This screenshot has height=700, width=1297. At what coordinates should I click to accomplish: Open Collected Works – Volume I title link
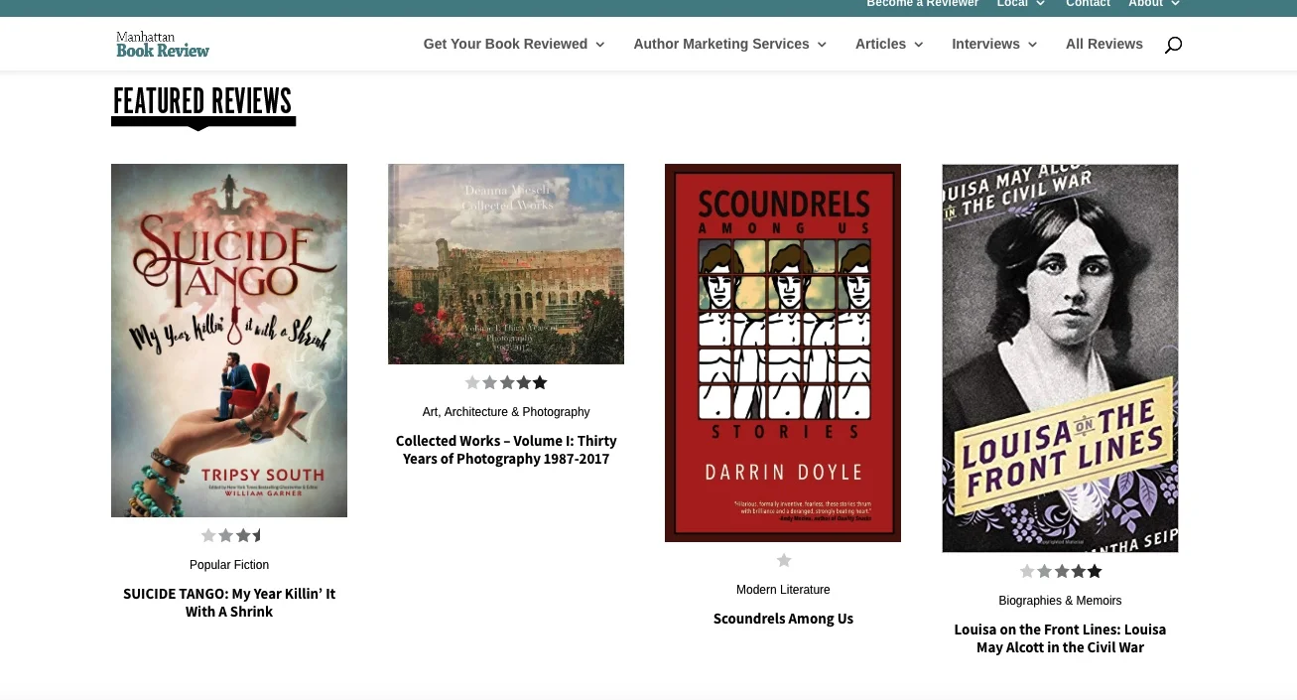pos(506,450)
